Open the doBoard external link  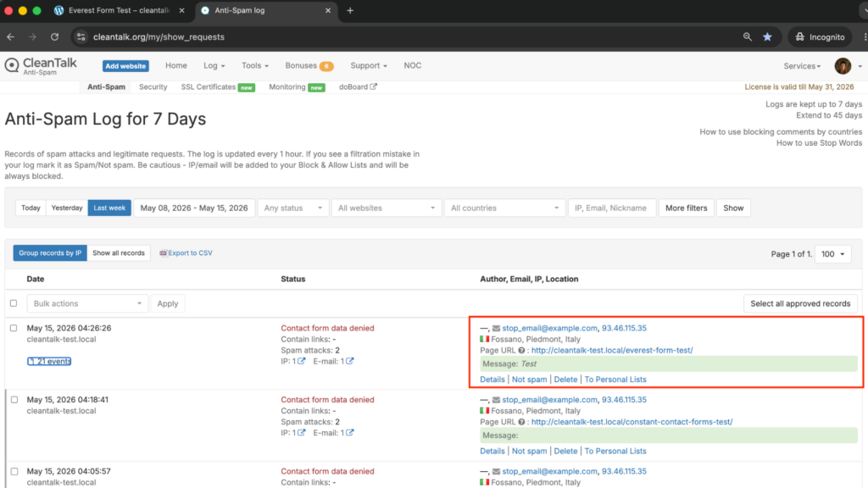pos(358,87)
